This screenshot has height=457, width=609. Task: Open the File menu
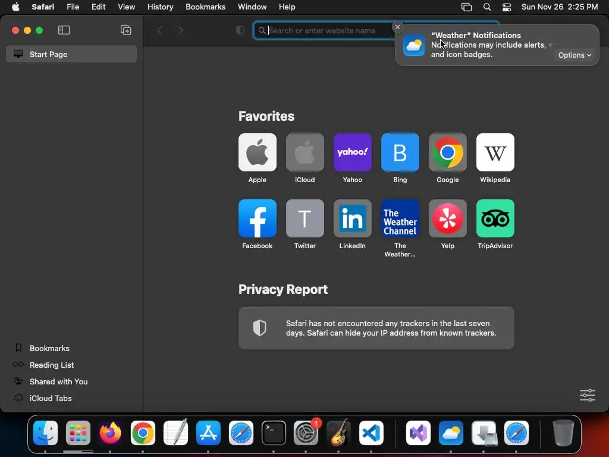click(x=73, y=7)
